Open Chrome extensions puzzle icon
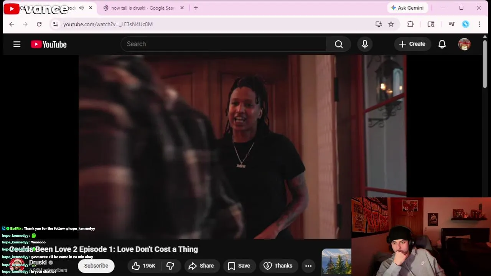 click(410, 24)
